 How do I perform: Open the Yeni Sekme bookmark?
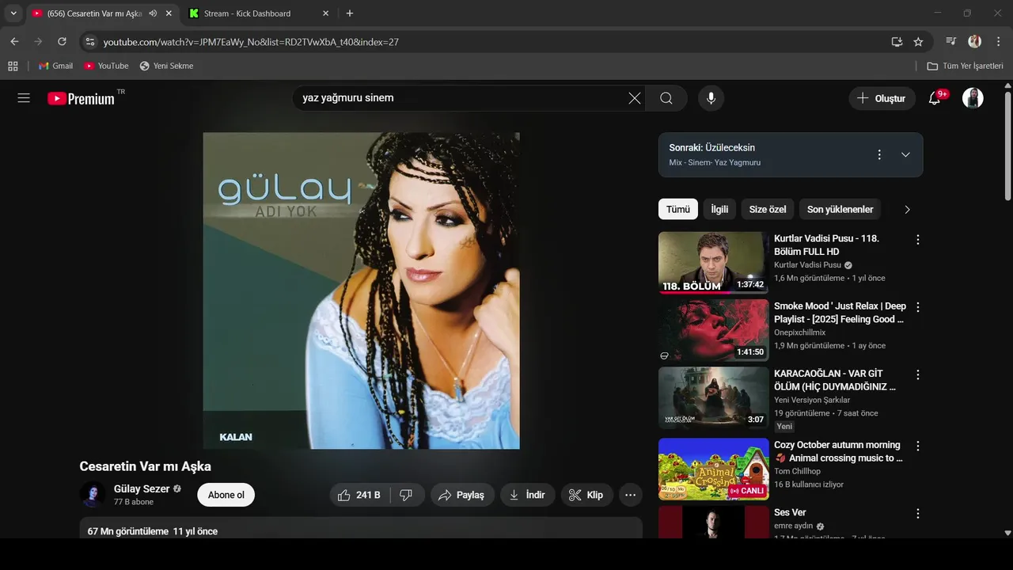click(x=166, y=66)
